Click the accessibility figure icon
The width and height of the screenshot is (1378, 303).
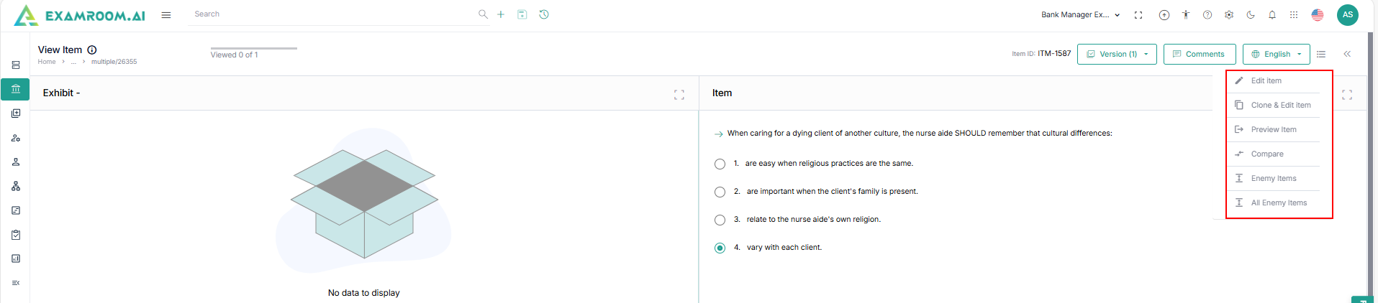(1186, 14)
